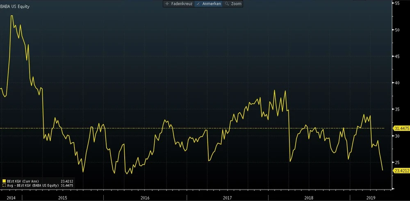
Task: Select the 2015 label on the time axis
Action: (62, 197)
